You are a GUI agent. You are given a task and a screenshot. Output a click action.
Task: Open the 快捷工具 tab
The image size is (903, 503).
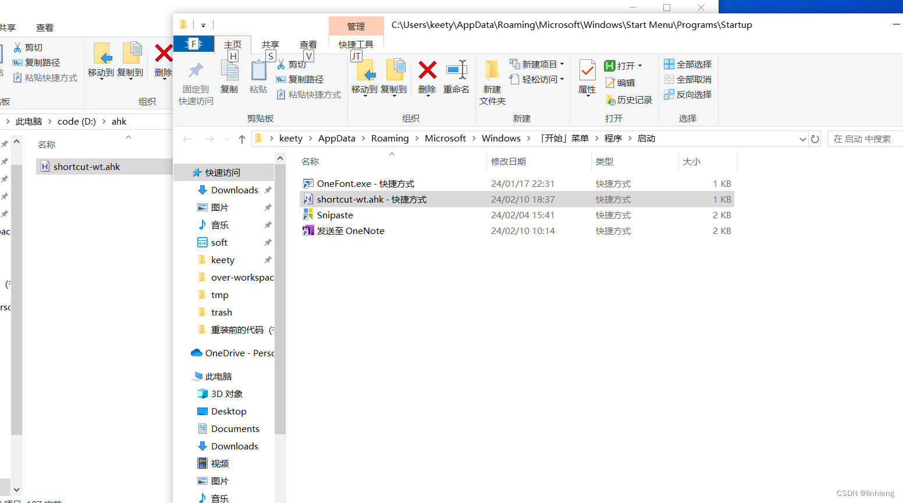pos(356,44)
